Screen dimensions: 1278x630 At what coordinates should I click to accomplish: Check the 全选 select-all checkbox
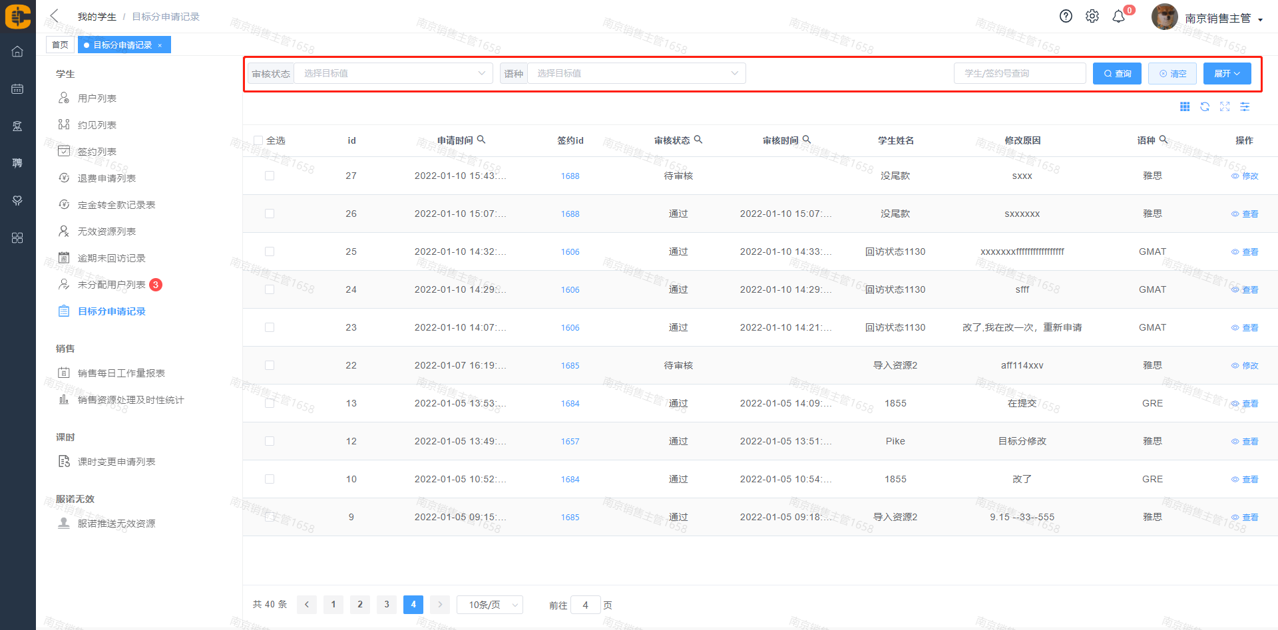[x=258, y=140]
